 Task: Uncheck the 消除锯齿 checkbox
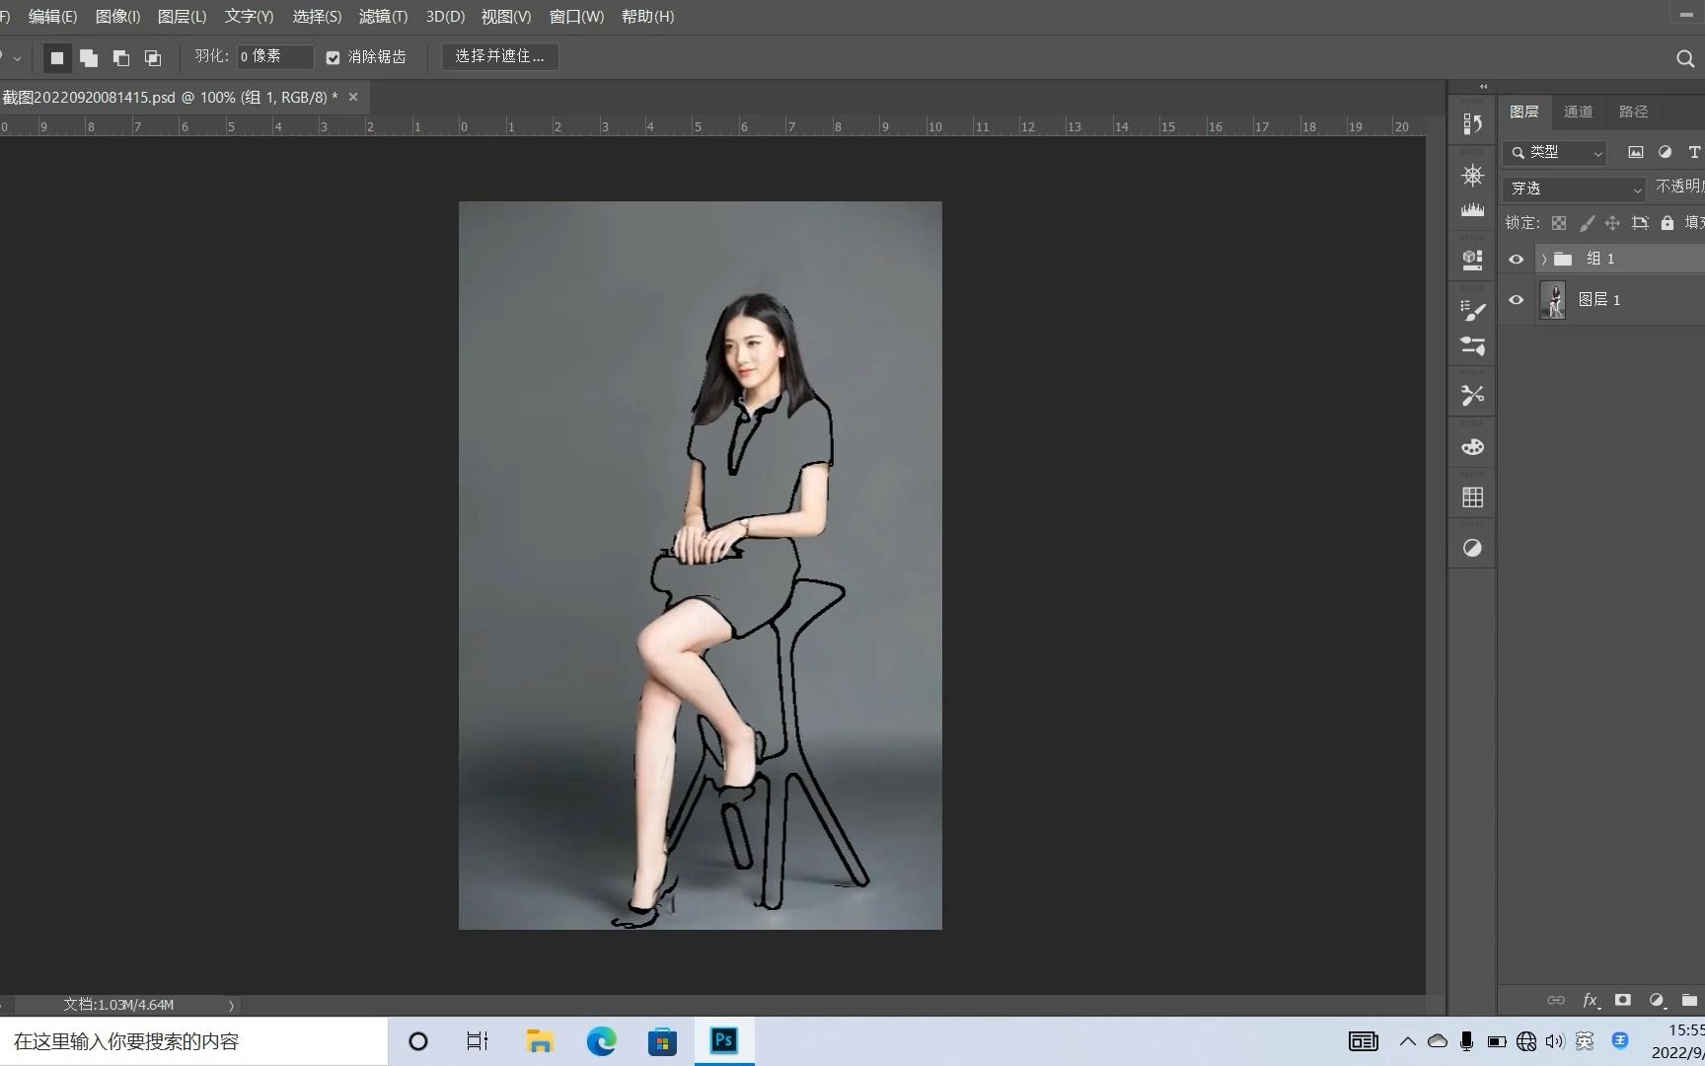pyautogui.click(x=333, y=57)
